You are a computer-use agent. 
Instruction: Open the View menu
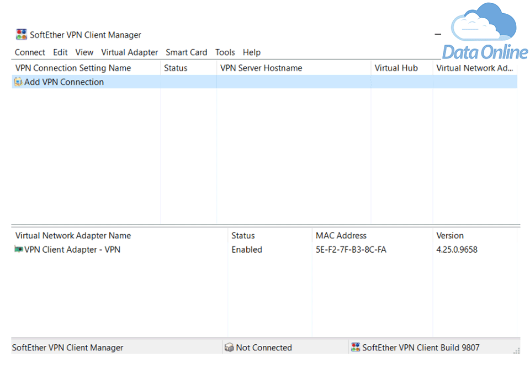pos(84,53)
